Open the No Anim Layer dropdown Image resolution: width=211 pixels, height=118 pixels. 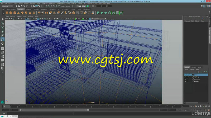pos(183,110)
